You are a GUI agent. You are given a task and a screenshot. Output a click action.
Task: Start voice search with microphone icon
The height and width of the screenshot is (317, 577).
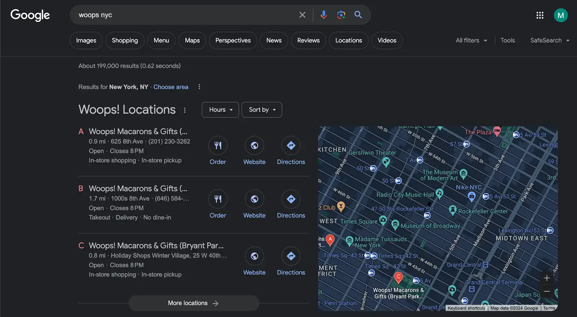[x=323, y=15]
